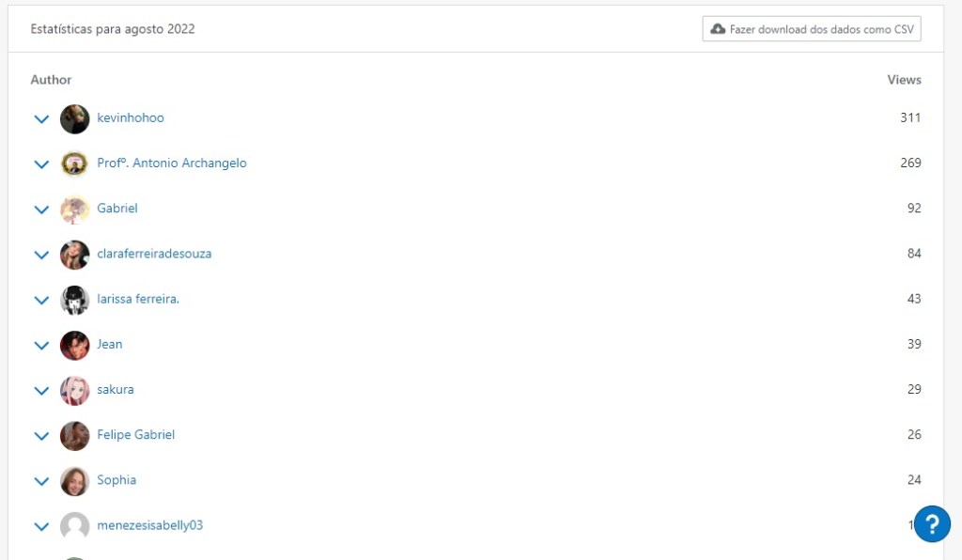Expand kevinhohoo's row with chevron

[41, 119]
